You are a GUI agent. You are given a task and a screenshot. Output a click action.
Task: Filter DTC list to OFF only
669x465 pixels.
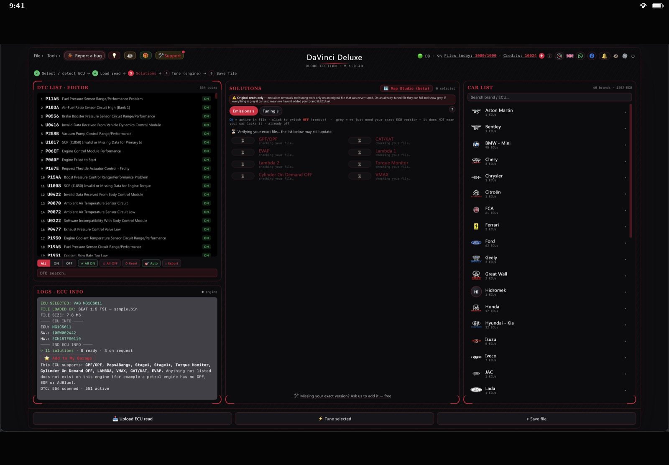69,263
